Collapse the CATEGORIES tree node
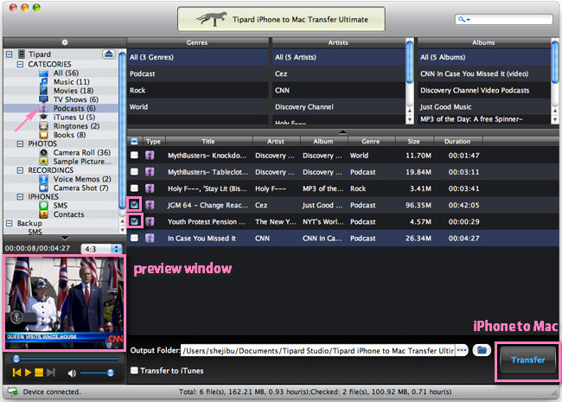Viewport: 562px width, 402px height. 21,64
